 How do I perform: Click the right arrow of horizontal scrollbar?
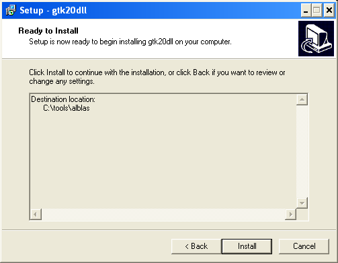tap(290, 214)
